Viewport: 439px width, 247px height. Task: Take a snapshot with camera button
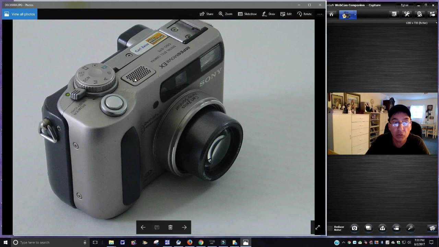tap(354, 228)
